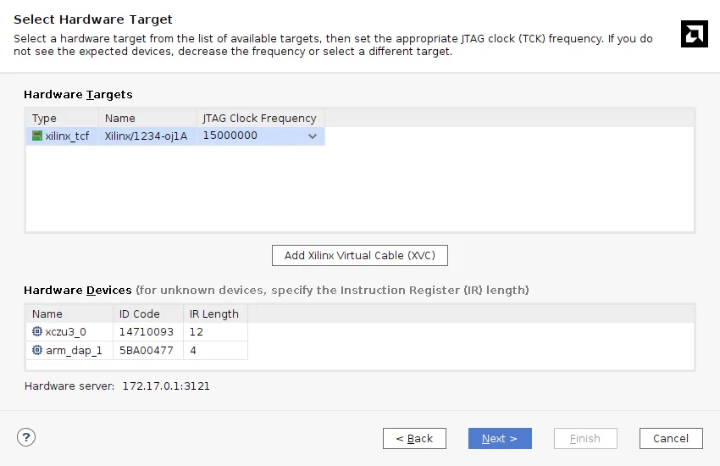Click the arm_dap_1 device chip icon
The image size is (720, 466).
pyautogui.click(x=37, y=350)
